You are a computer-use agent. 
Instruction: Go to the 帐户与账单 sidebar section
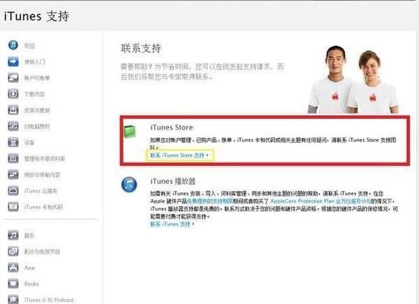pyautogui.click(x=37, y=78)
